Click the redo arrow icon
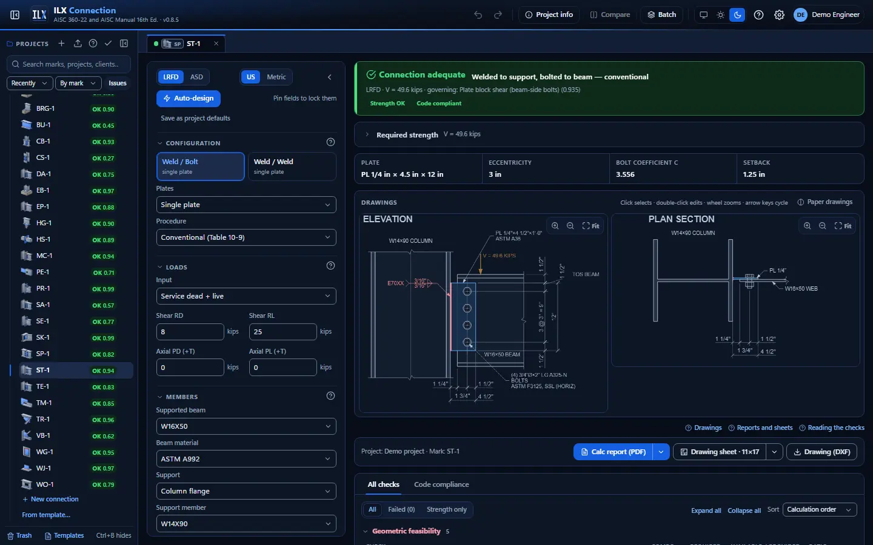Viewport: 873px width, 545px height. 498,15
